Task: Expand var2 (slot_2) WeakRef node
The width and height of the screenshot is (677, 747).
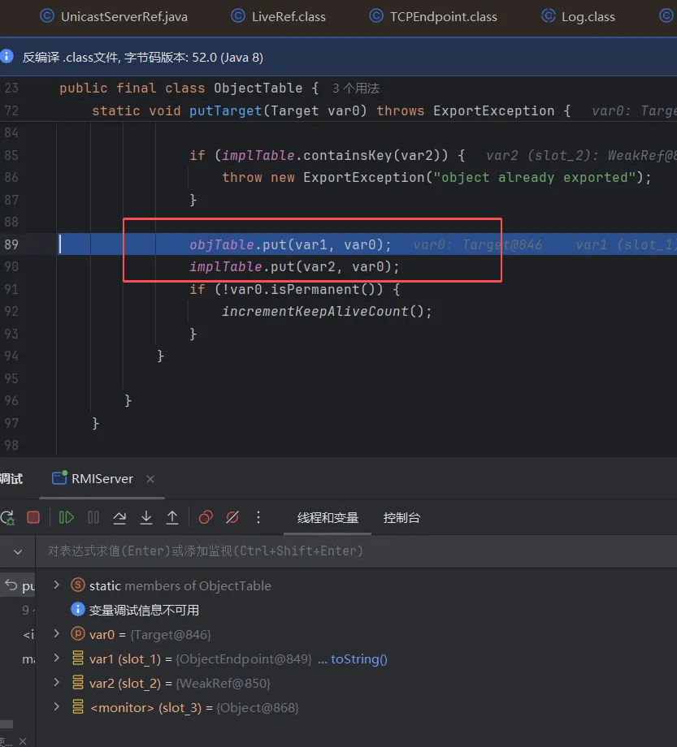Action: pyautogui.click(x=56, y=683)
